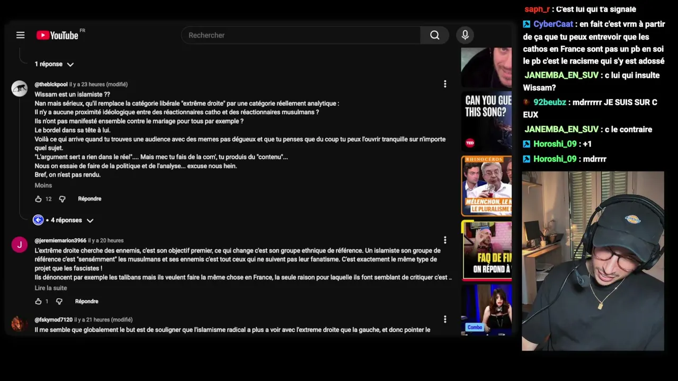Click 'Wissam est un islamiste ??' comment line
The height and width of the screenshot is (381, 678).
73,94
